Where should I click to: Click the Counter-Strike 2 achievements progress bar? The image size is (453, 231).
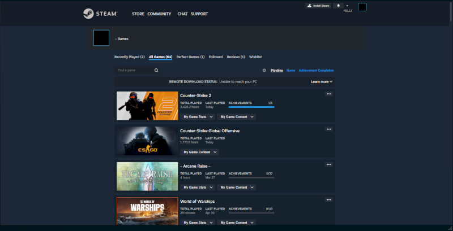(x=251, y=107)
